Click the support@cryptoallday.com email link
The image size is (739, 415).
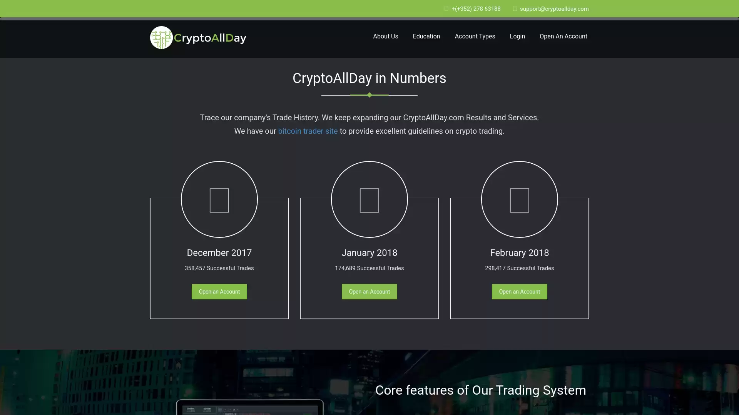[554, 9]
